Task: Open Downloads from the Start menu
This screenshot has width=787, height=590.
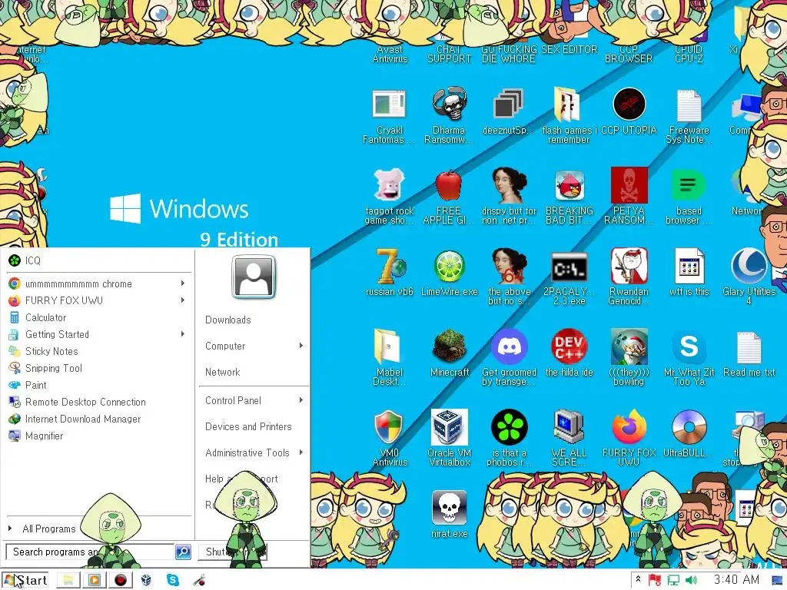Action: pyautogui.click(x=227, y=320)
